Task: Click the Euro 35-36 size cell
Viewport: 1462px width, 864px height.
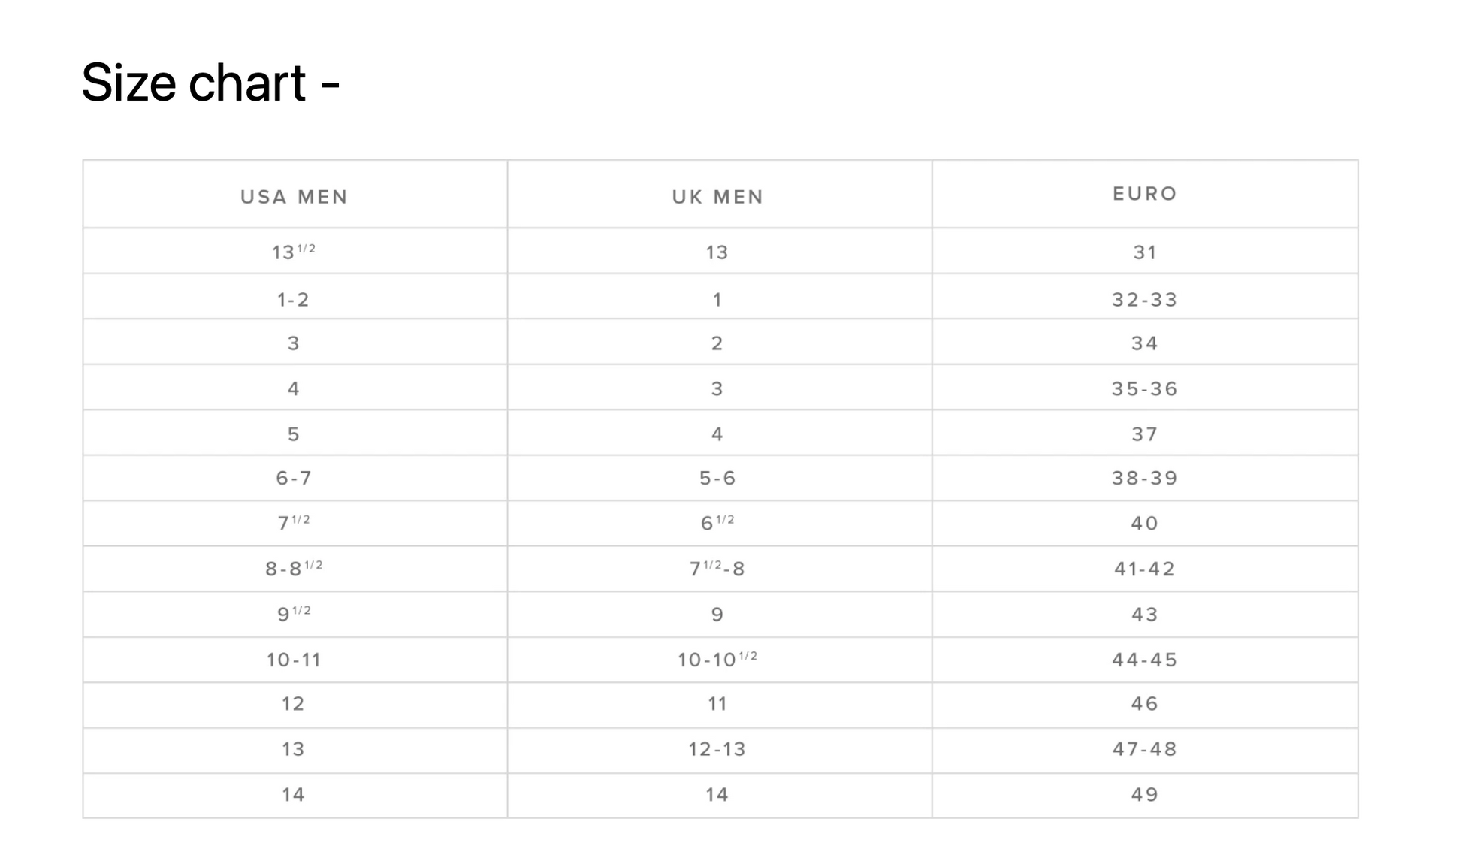Action: (1144, 388)
